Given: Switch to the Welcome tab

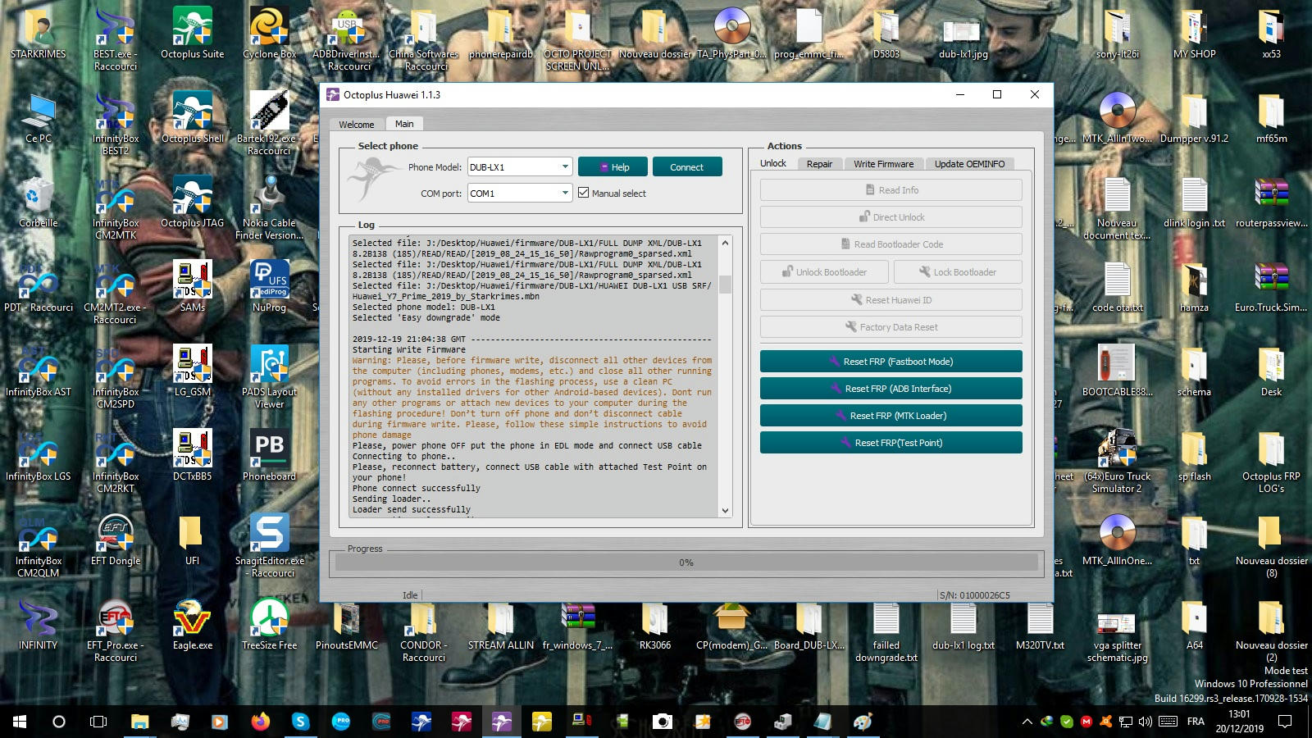Looking at the screenshot, I should pos(357,125).
